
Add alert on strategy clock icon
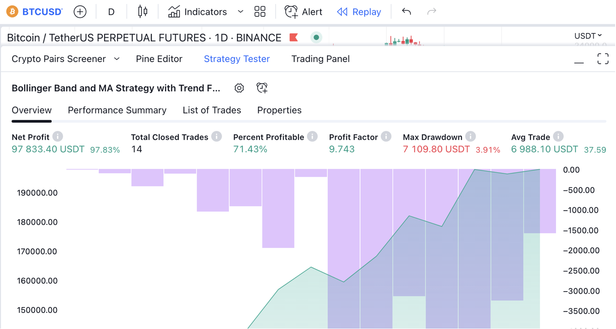[262, 88]
